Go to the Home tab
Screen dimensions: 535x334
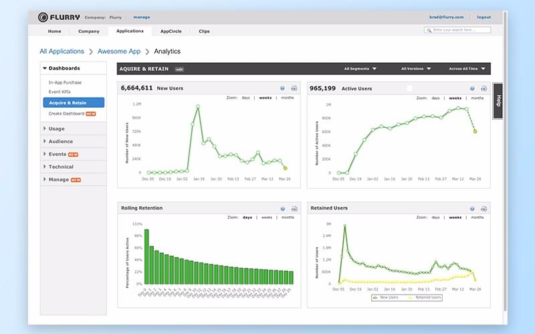tap(54, 31)
